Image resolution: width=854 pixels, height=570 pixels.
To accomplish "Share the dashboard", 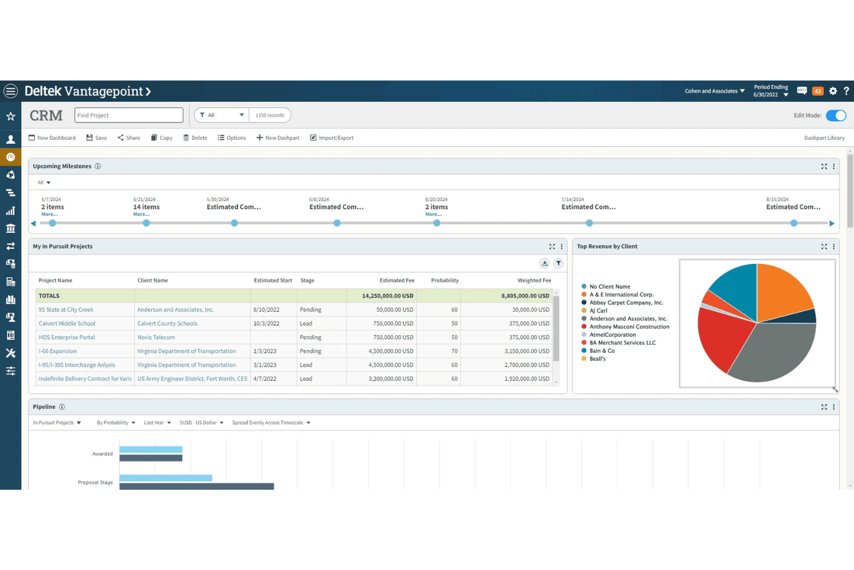I will [x=129, y=138].
